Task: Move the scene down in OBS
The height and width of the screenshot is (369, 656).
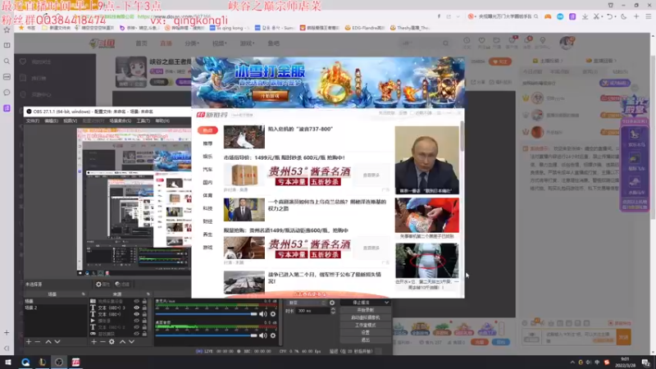Action: (57, 342)
